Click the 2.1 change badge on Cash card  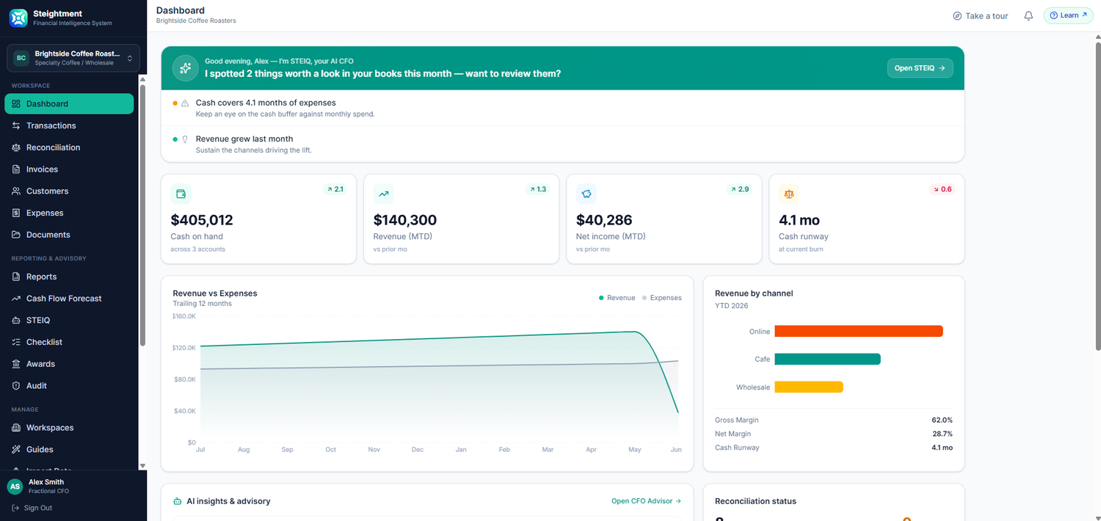(335, 189)
